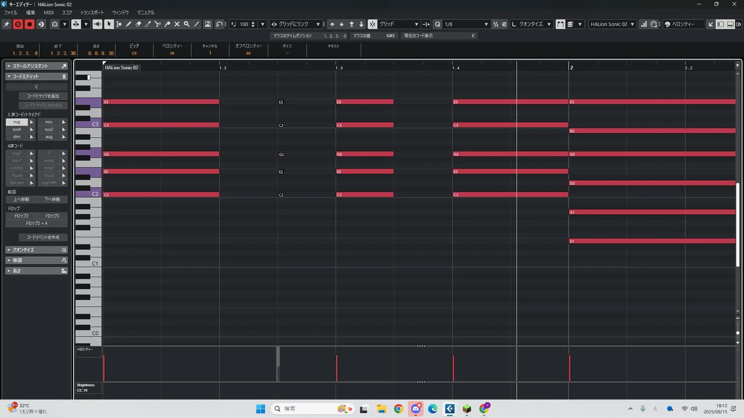Open the MIDI menu

click(x=48, y=12)
